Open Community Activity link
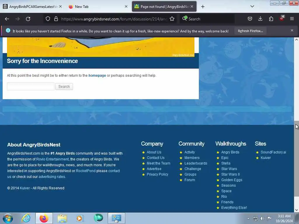The height and width of the screenshot is (224, 299). pos(190,152)
